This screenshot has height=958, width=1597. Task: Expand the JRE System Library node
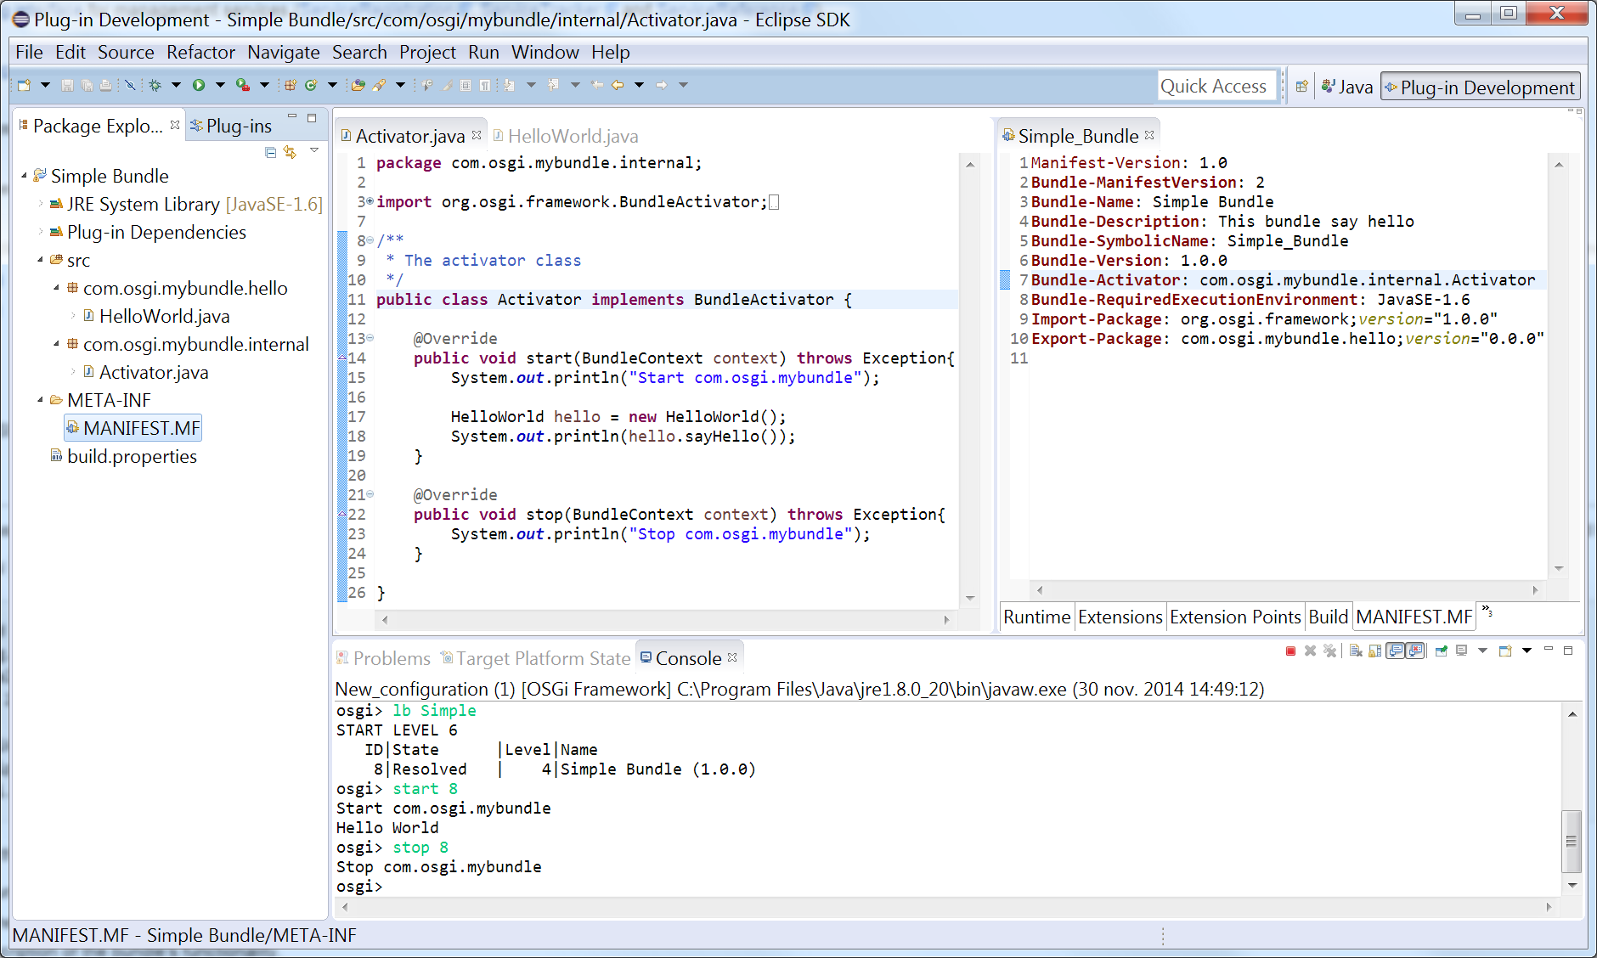tap(40, 204)
